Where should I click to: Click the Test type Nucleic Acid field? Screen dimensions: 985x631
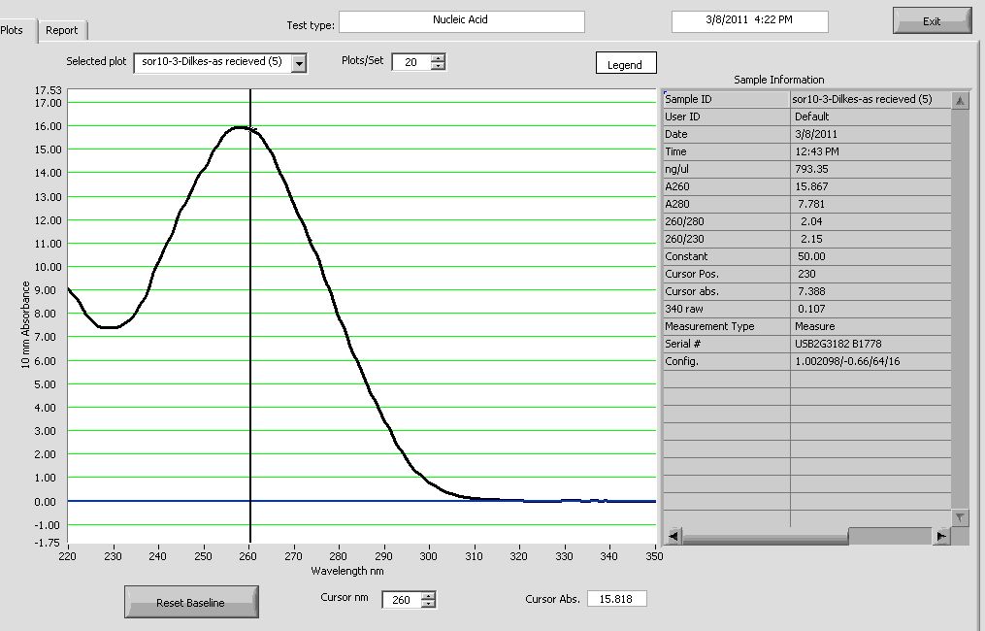462,21
